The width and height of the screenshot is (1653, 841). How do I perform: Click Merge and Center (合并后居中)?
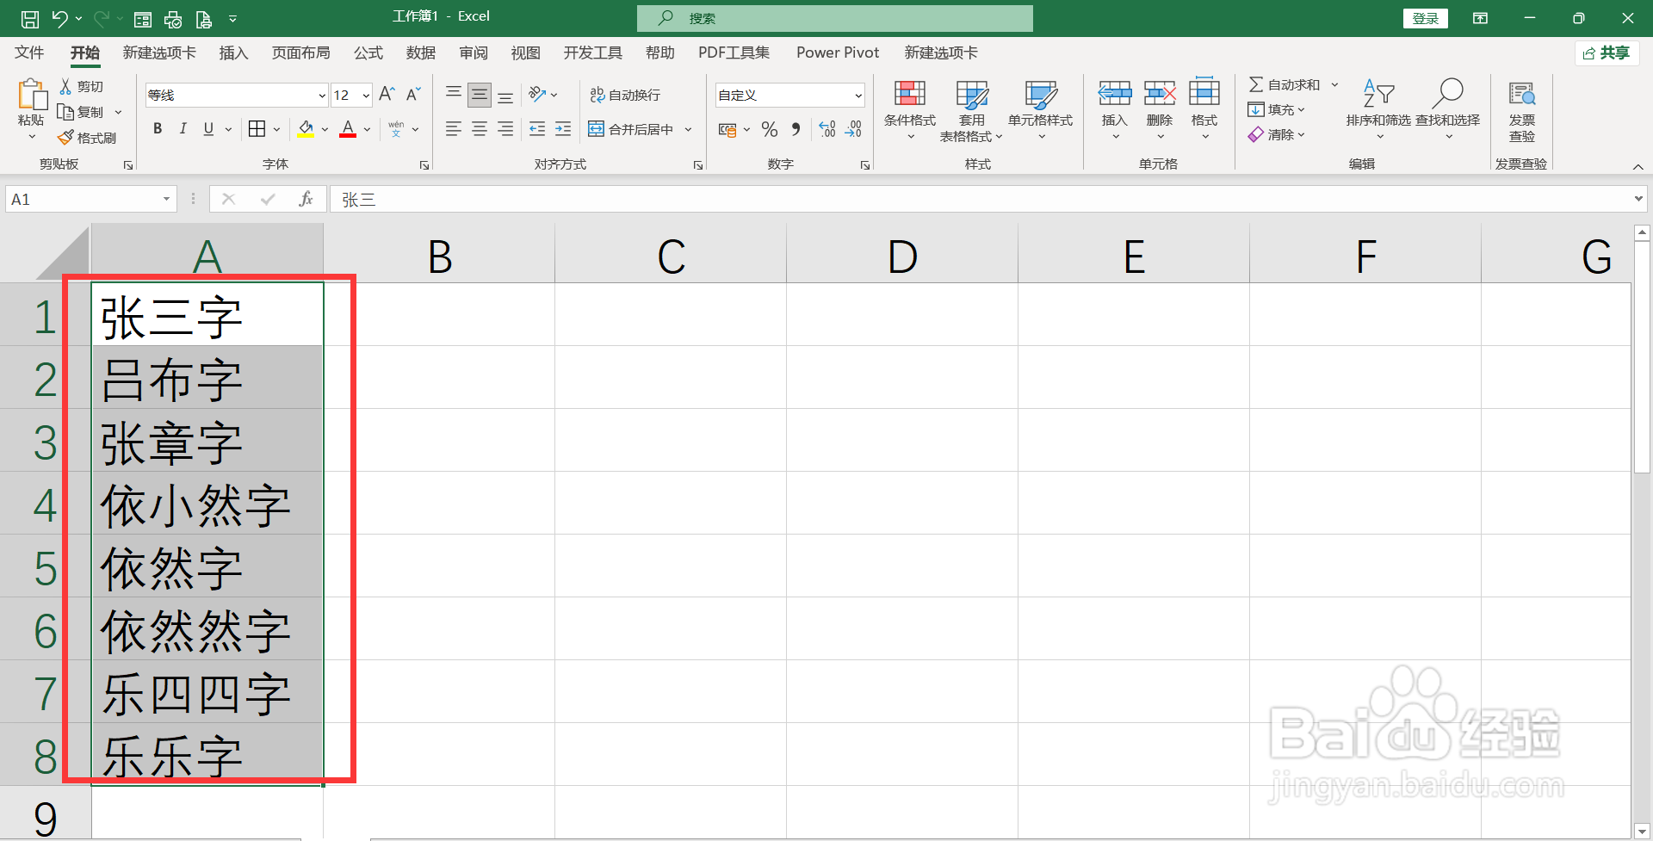(633, 129)
